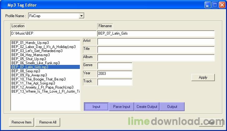Click the Filename input field
Screen dimensions: 227x131
tap(156, 33)
